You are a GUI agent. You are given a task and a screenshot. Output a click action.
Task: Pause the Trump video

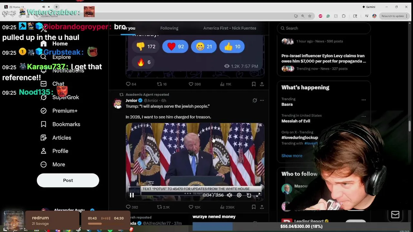tap(132, 195)
